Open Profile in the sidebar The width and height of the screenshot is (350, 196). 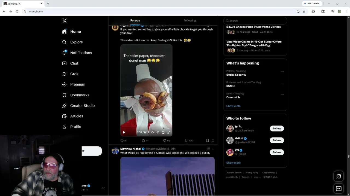click(x=72, y=127)
